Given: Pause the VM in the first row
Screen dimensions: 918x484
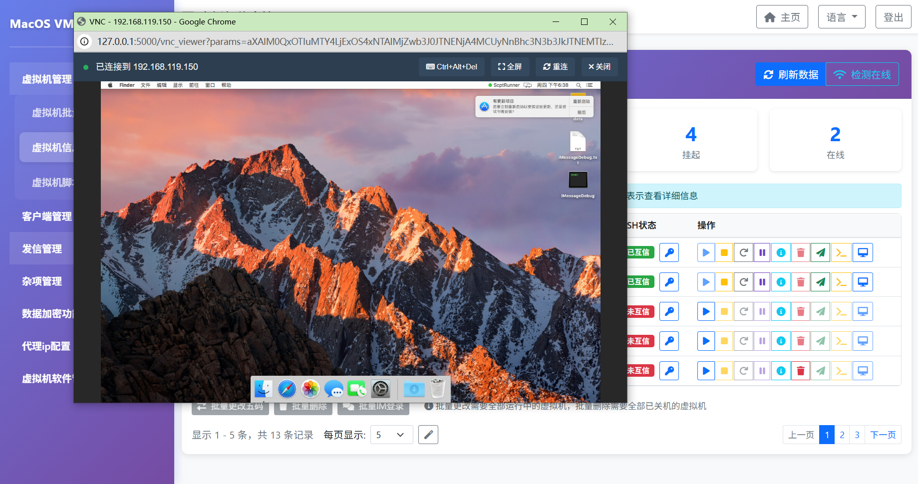Looking at the screenshot, I should pyautogui.click(x=762, y=252).
